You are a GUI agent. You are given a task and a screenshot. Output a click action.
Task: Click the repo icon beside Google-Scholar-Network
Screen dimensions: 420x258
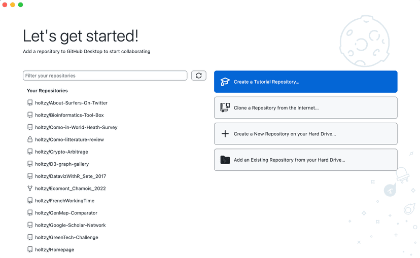tap(30, 225)
